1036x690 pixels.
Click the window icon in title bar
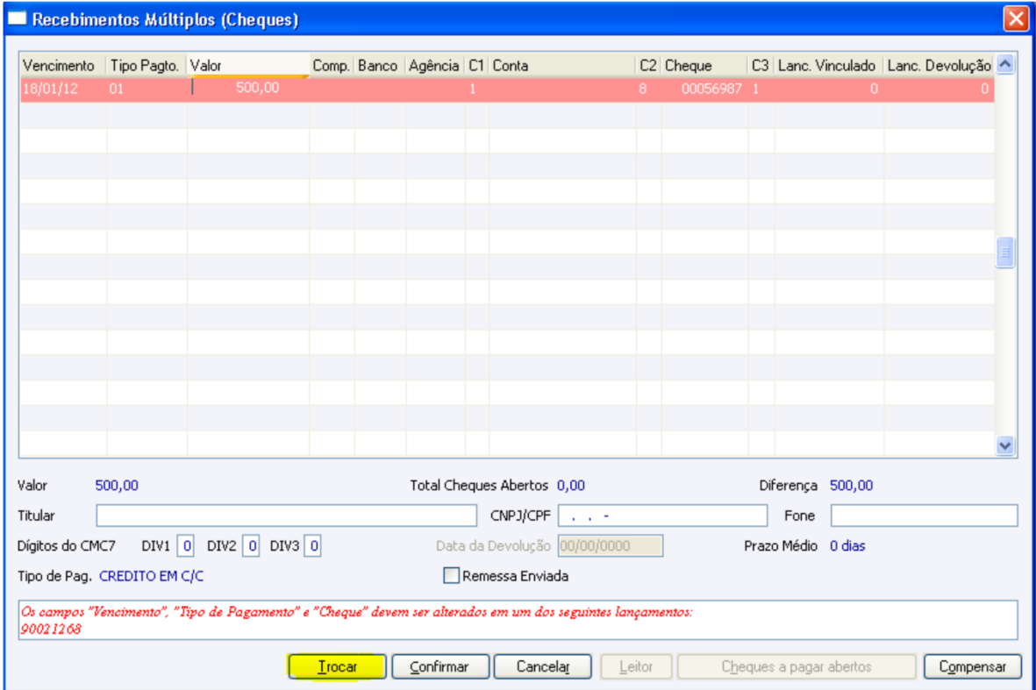click(x=17, y=18)
